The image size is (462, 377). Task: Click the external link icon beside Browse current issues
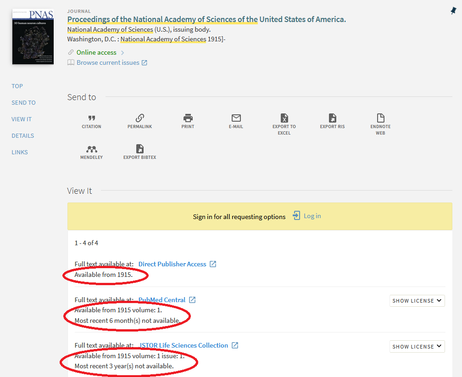(145, 62)
